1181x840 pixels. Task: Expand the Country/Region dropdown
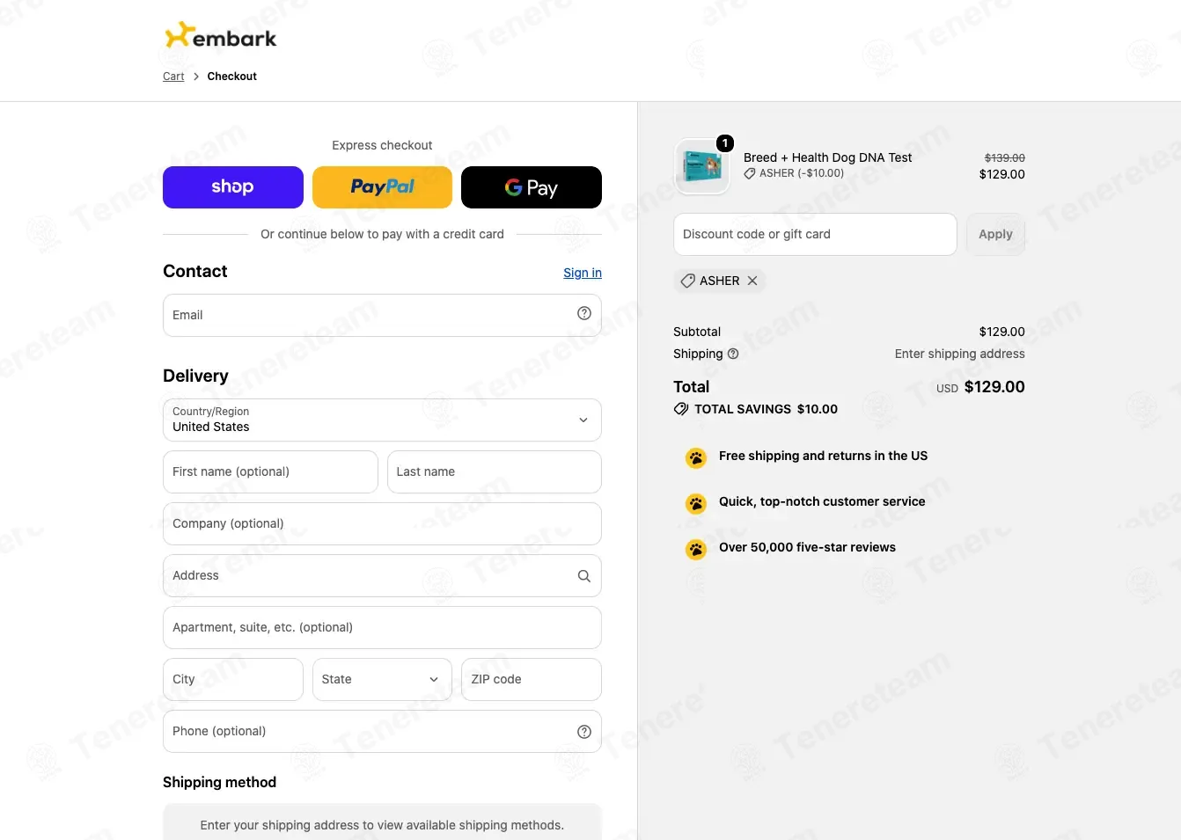pyautogui.click(x=382, y=420)
